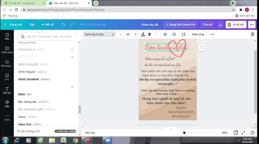This screenshot has height=144, width=259.
Task: Open the Ảnh photos panel
Action: [7, 77]
